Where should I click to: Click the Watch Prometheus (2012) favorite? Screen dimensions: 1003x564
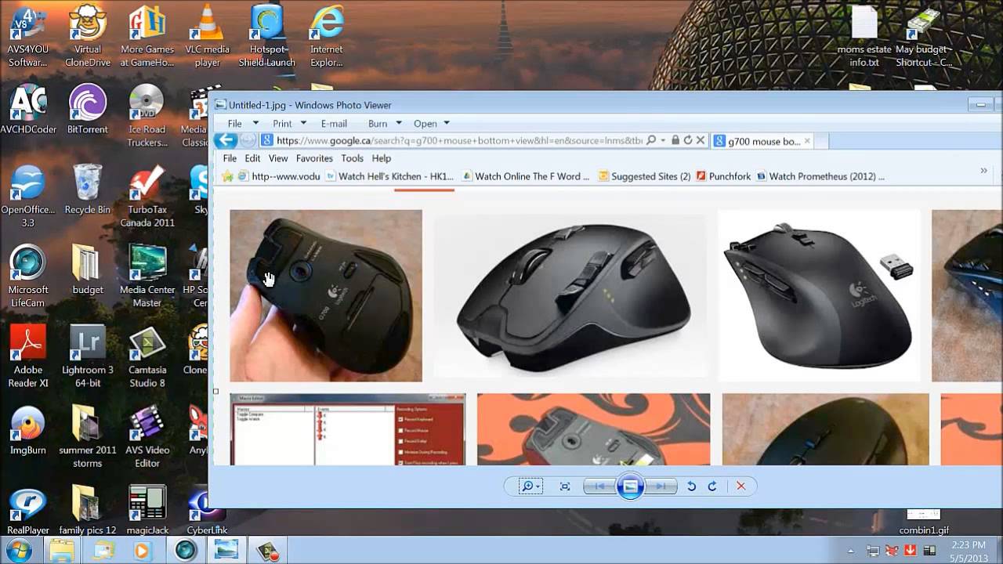(x=820, y=176)
